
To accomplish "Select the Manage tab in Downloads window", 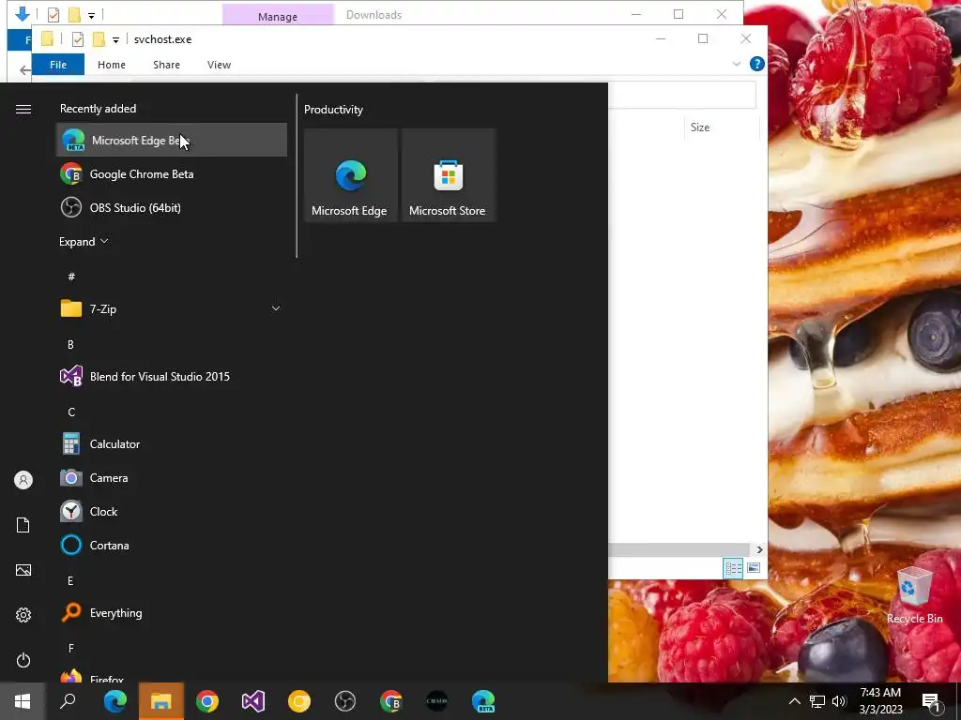I will (278, 15).
